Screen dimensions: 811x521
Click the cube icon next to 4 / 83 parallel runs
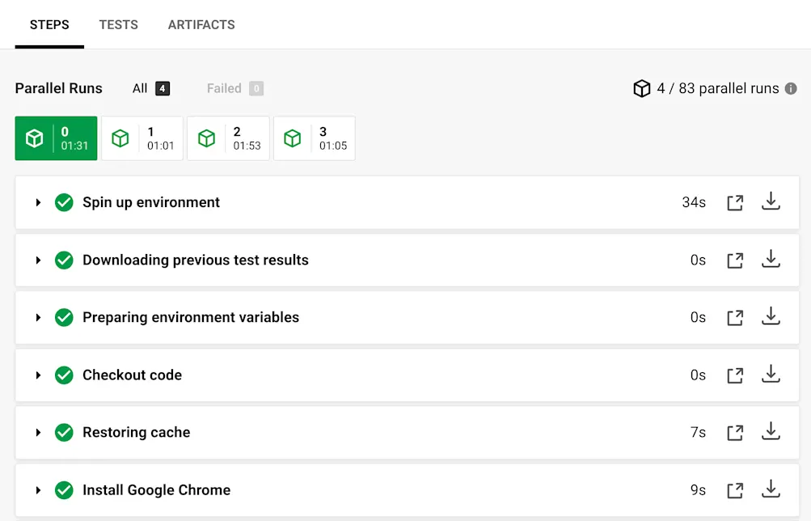pyautogui.click(x=641, y=88)
